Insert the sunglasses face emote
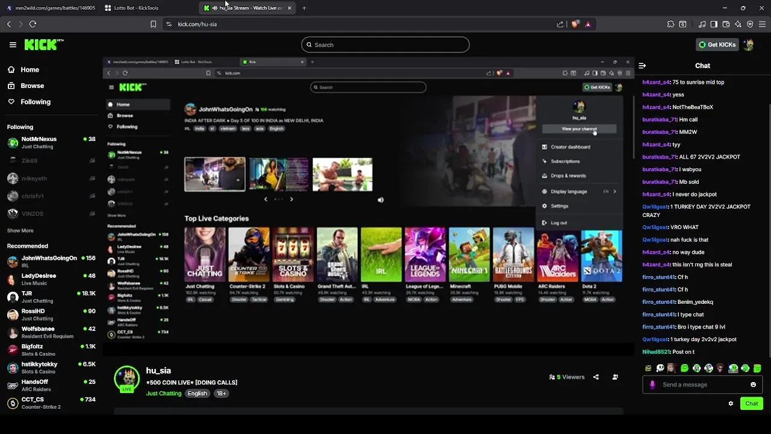This screenshot has height=434, width=771. pos(720,368)
